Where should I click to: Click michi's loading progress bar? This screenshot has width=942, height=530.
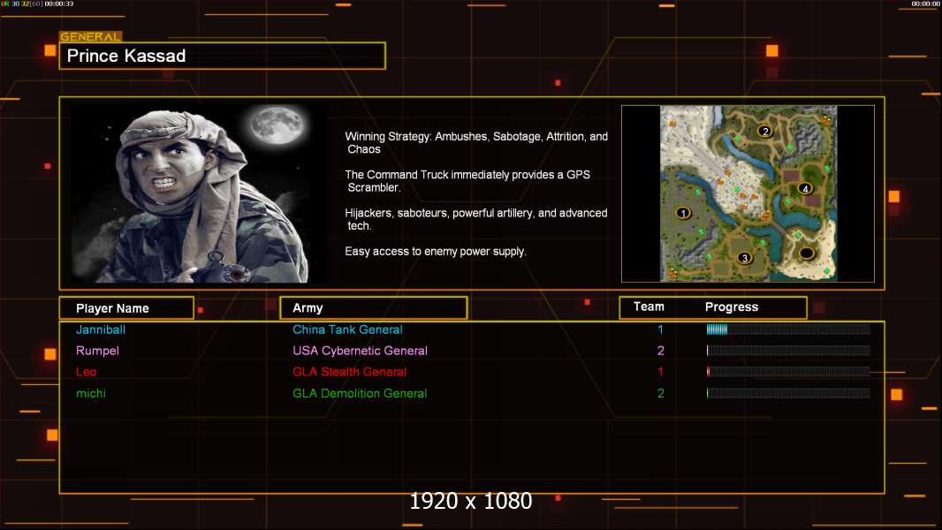788,393
